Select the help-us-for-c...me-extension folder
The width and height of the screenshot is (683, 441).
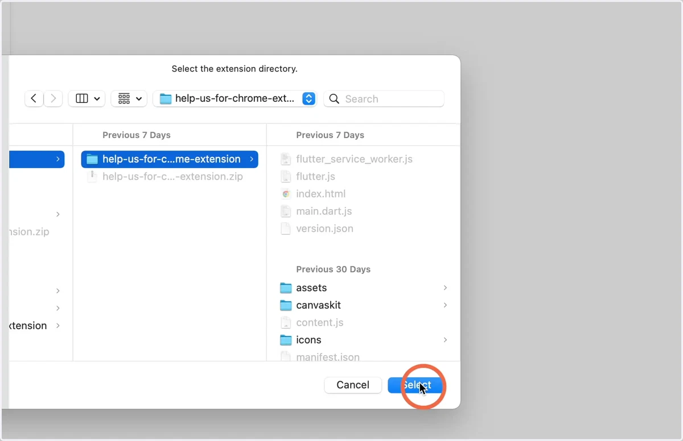(x=170, y=159)
